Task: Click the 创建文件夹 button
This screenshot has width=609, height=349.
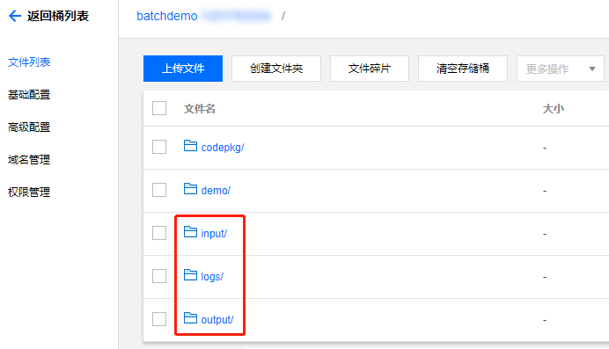Action: 276,69
